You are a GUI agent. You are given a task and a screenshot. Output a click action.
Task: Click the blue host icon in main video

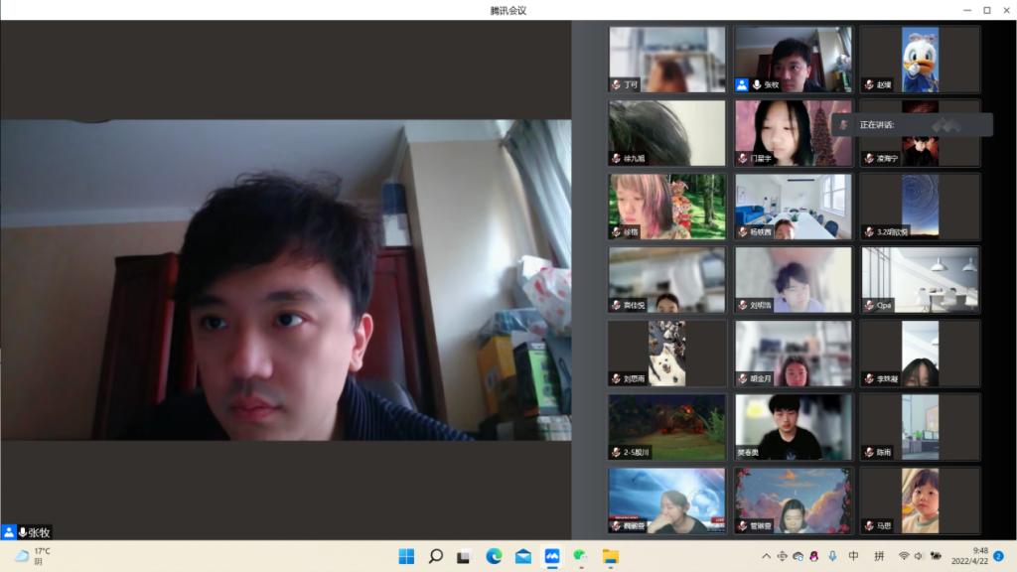[x=9, y=532]
